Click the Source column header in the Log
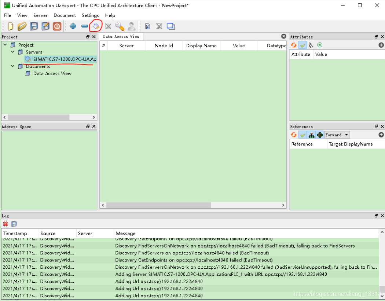This screenshot has width=385, height=301. pyautogui.click(x=58, y=234)
